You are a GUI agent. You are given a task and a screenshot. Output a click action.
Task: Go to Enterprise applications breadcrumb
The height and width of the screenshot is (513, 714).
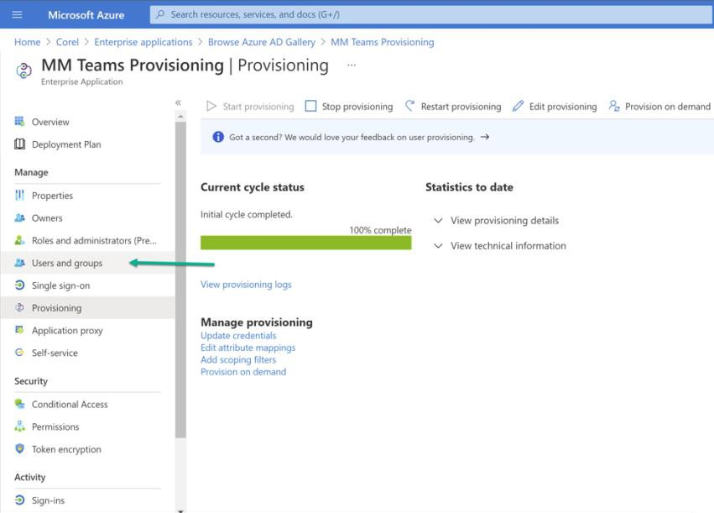(143, 42)
